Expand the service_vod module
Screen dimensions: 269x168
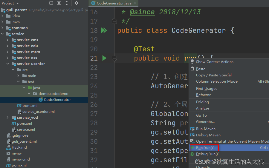7,117
